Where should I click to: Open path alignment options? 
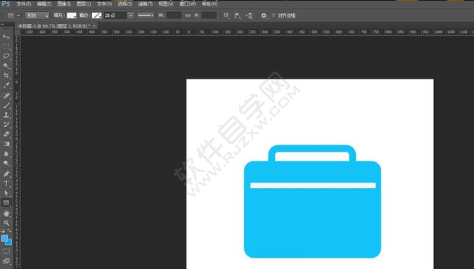(238, 15)
